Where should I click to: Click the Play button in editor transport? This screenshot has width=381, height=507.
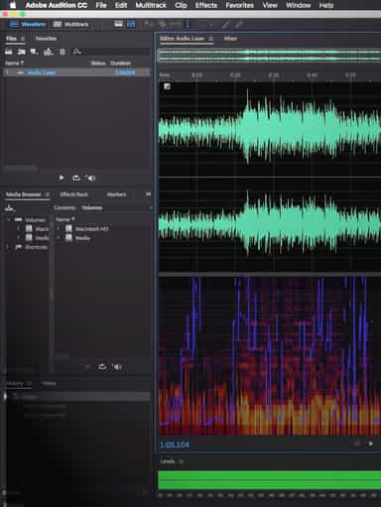(371, 444)
